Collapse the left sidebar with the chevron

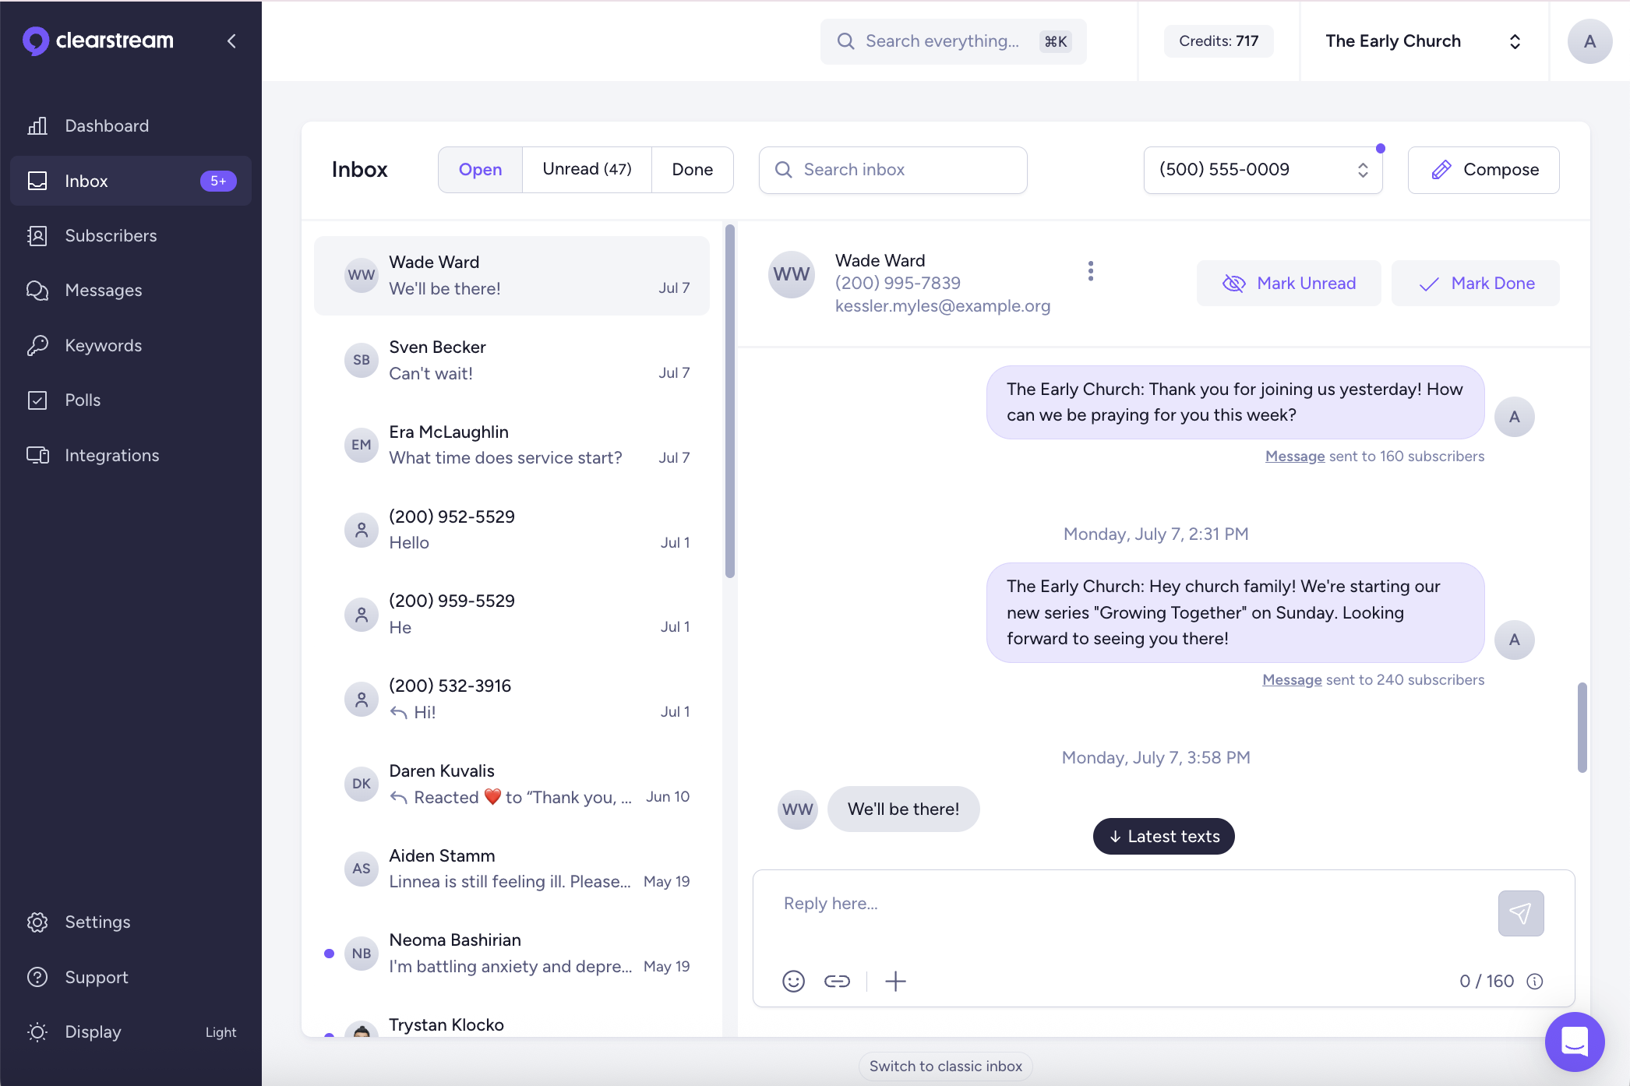coord(231,41)
